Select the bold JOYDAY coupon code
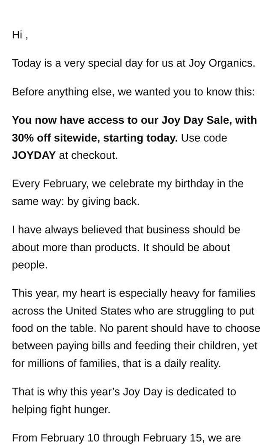 point(33,155)
